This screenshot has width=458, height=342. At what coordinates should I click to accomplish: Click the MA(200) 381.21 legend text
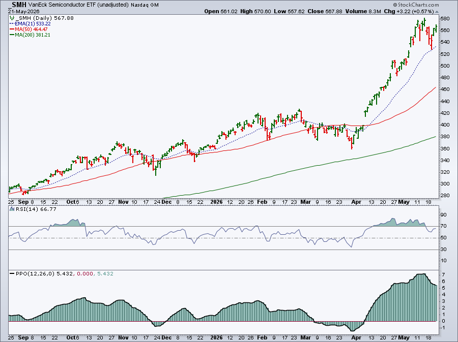33,35
